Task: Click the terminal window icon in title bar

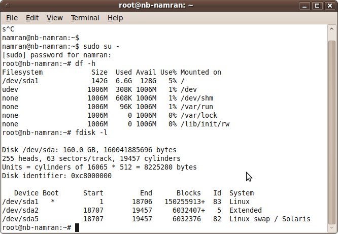Action: pos(7,6)
